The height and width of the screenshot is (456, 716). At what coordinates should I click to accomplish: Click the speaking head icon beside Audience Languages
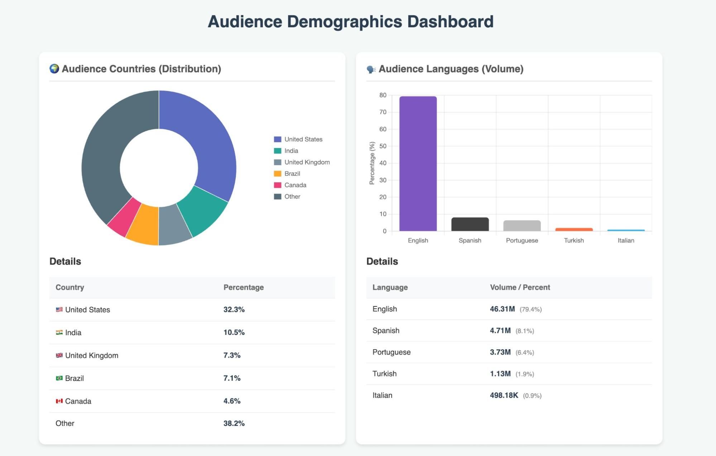pos(371,69)
